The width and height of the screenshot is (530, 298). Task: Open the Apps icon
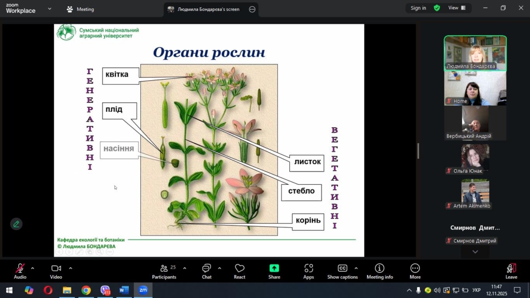pos(308,271)
